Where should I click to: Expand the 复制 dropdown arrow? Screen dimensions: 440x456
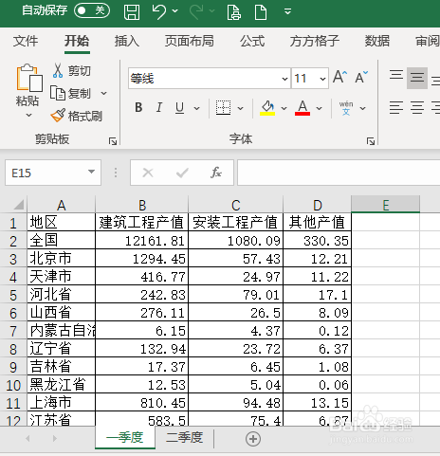tap(103, 94)
